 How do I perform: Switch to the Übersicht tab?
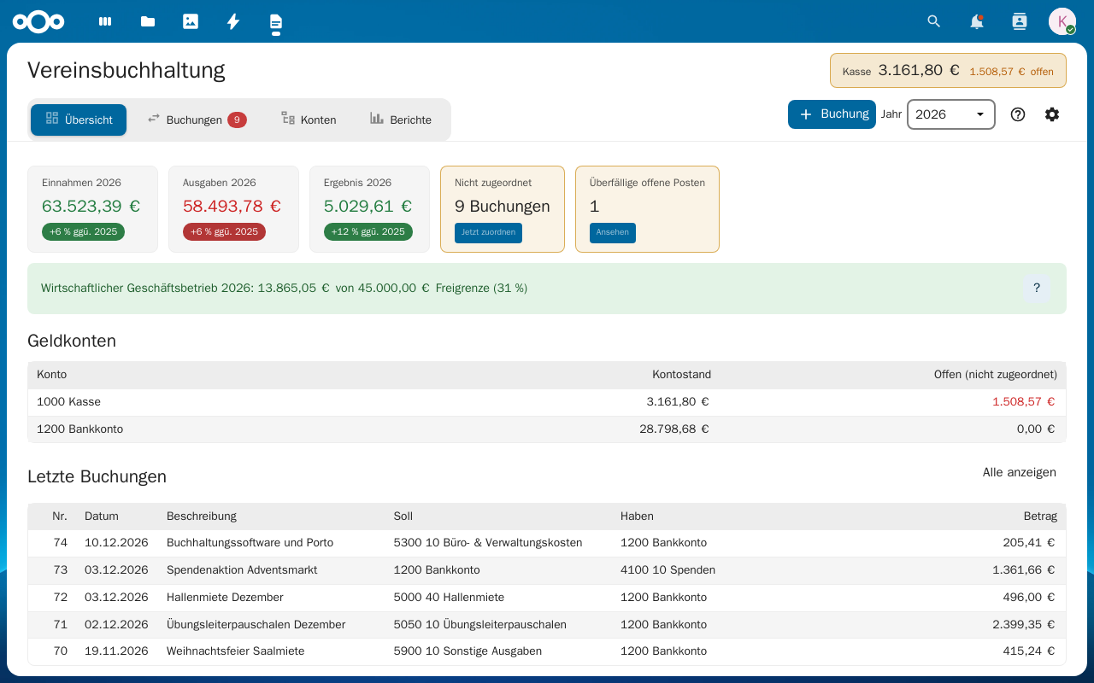click(x=79, y=120)
